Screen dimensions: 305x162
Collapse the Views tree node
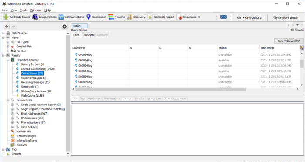[3, 37]
